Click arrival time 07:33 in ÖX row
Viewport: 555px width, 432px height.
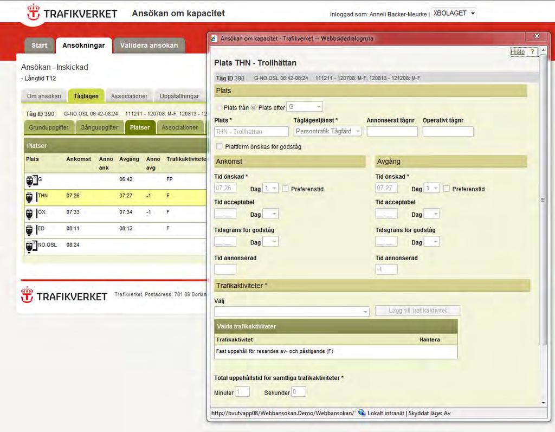73,212
